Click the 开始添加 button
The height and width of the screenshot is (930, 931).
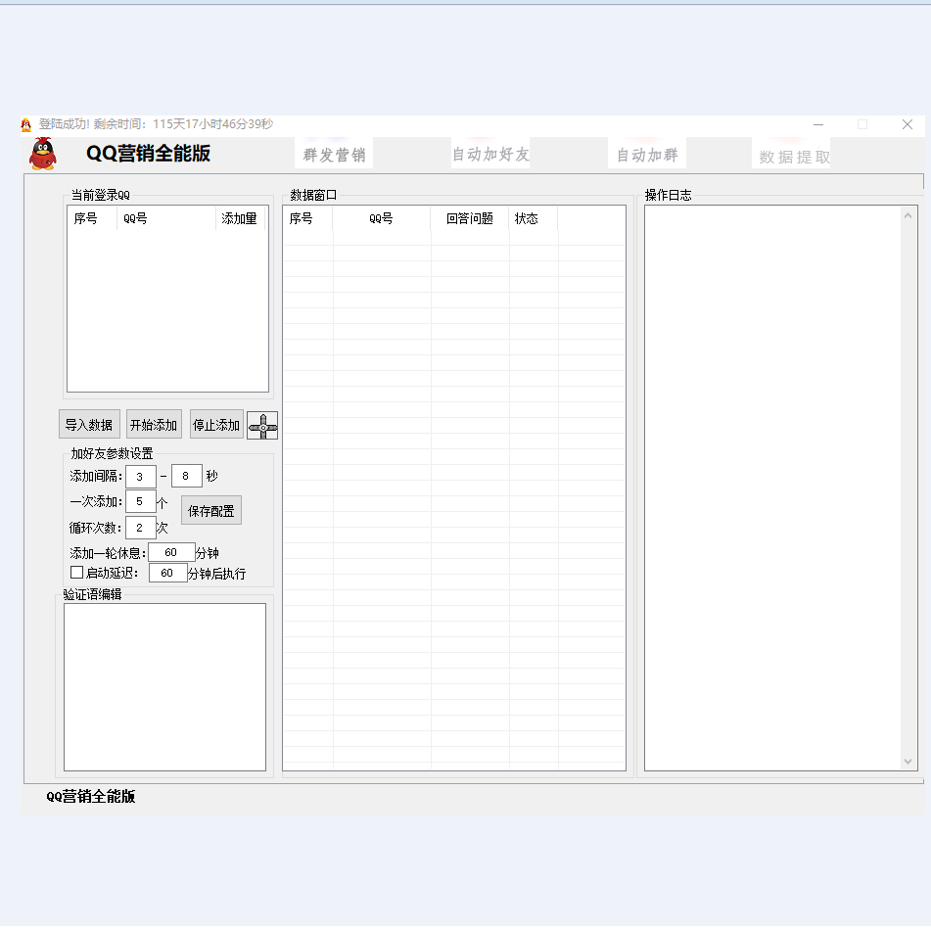point(154,425)
